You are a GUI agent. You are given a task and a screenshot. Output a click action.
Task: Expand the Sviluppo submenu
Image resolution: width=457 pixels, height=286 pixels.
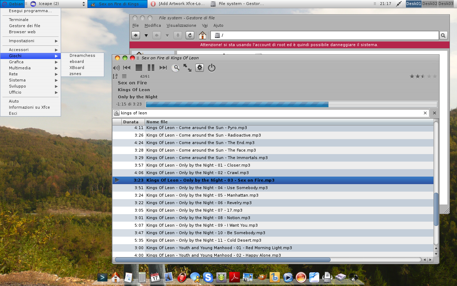pyautogui.click(x=30, y=86)
